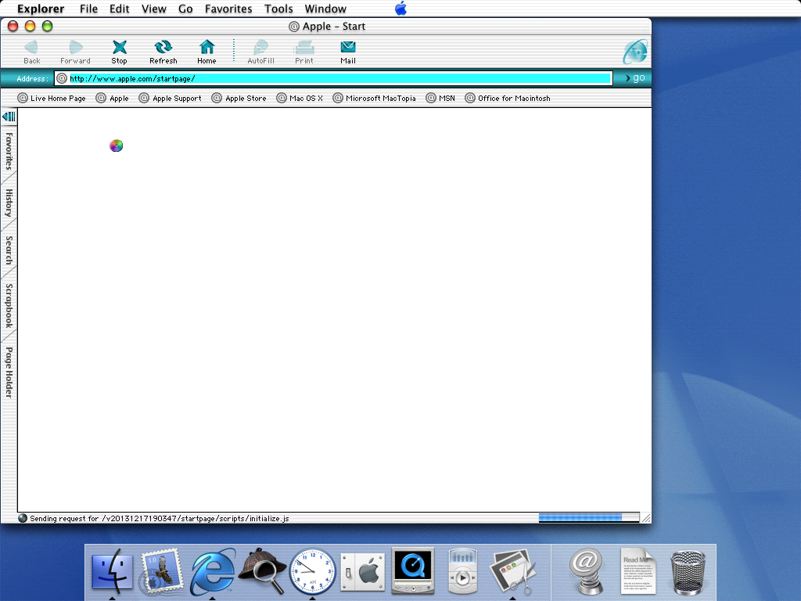This screenshot has width=801, height=601.
Task: Open Sherlock from the Dock
Action: point(262,570)
